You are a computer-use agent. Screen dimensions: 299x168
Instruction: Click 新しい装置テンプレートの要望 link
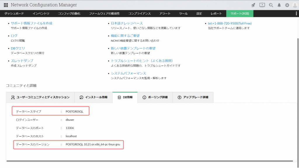click(x=133, y=48)
